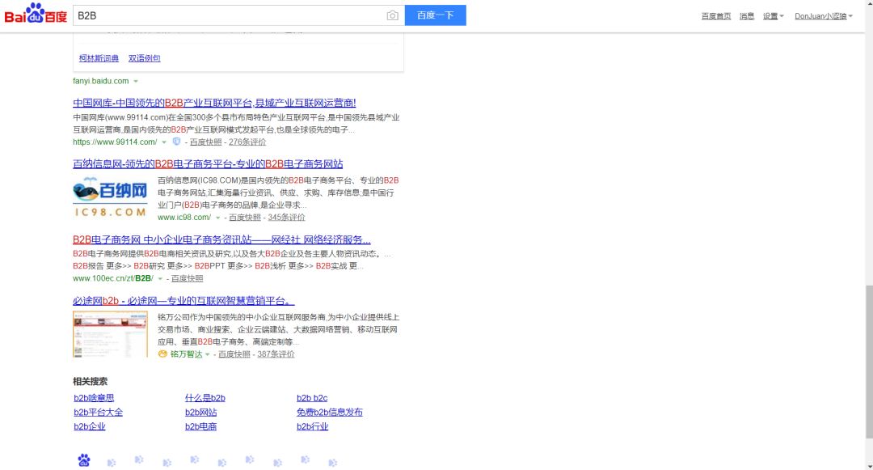Image resolution: width=873 pixels, height=470 pixels.
Task: Expand the arrow after https://www.99114.com/
Action: [x=163, y=142]
